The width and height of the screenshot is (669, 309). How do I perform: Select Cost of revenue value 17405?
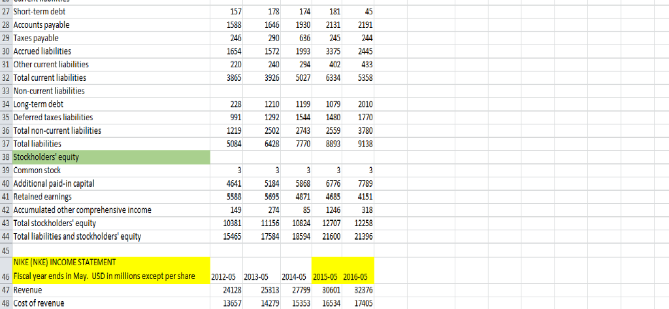(359, 303)
